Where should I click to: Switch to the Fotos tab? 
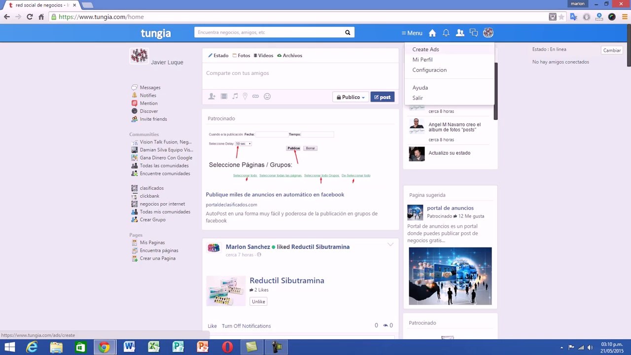241,56
